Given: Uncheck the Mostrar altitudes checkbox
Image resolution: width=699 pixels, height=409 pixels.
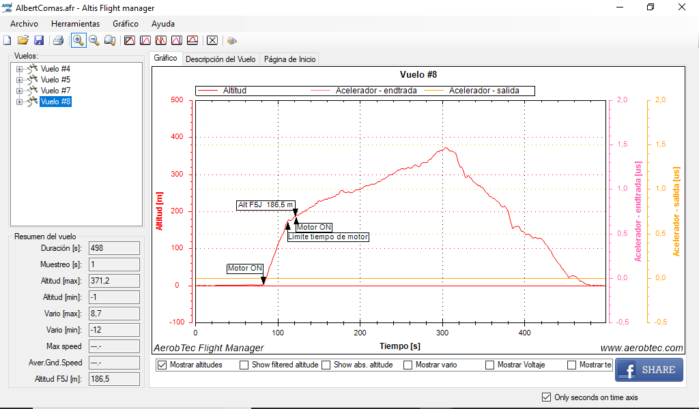Looking at the screenshot, I should 162,365.
